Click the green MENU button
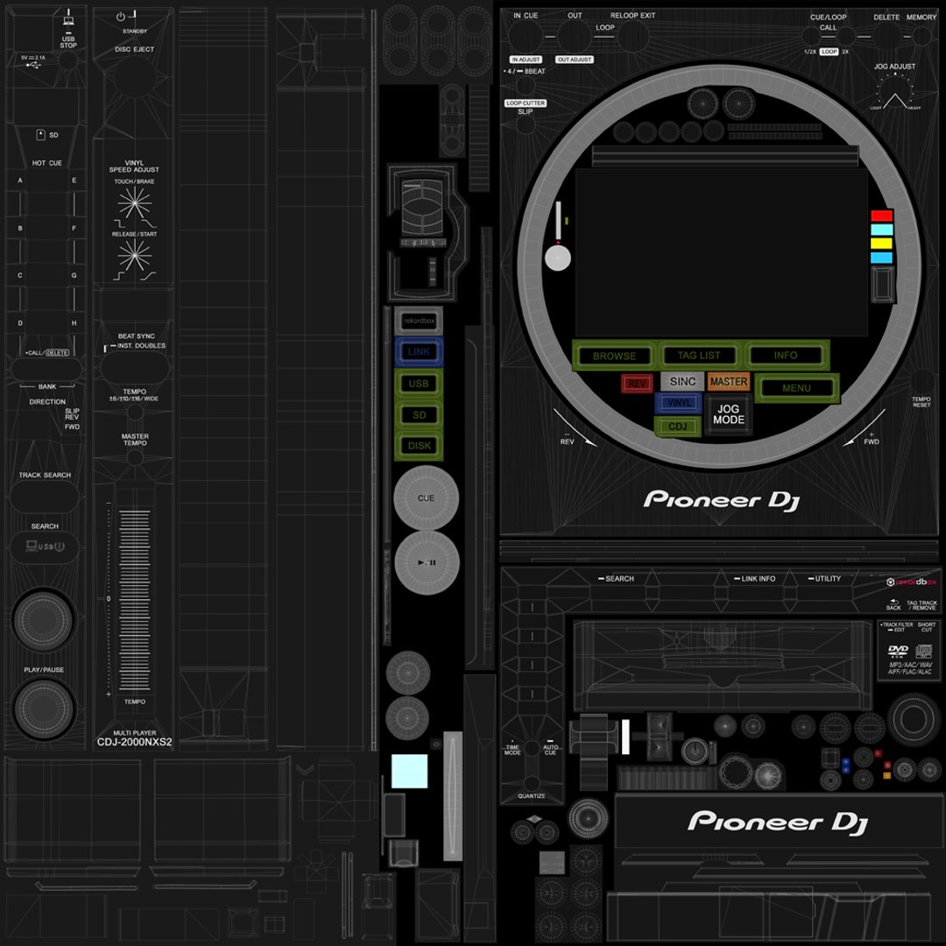This screenshot has width=946, height=946. tap(796, 388)
